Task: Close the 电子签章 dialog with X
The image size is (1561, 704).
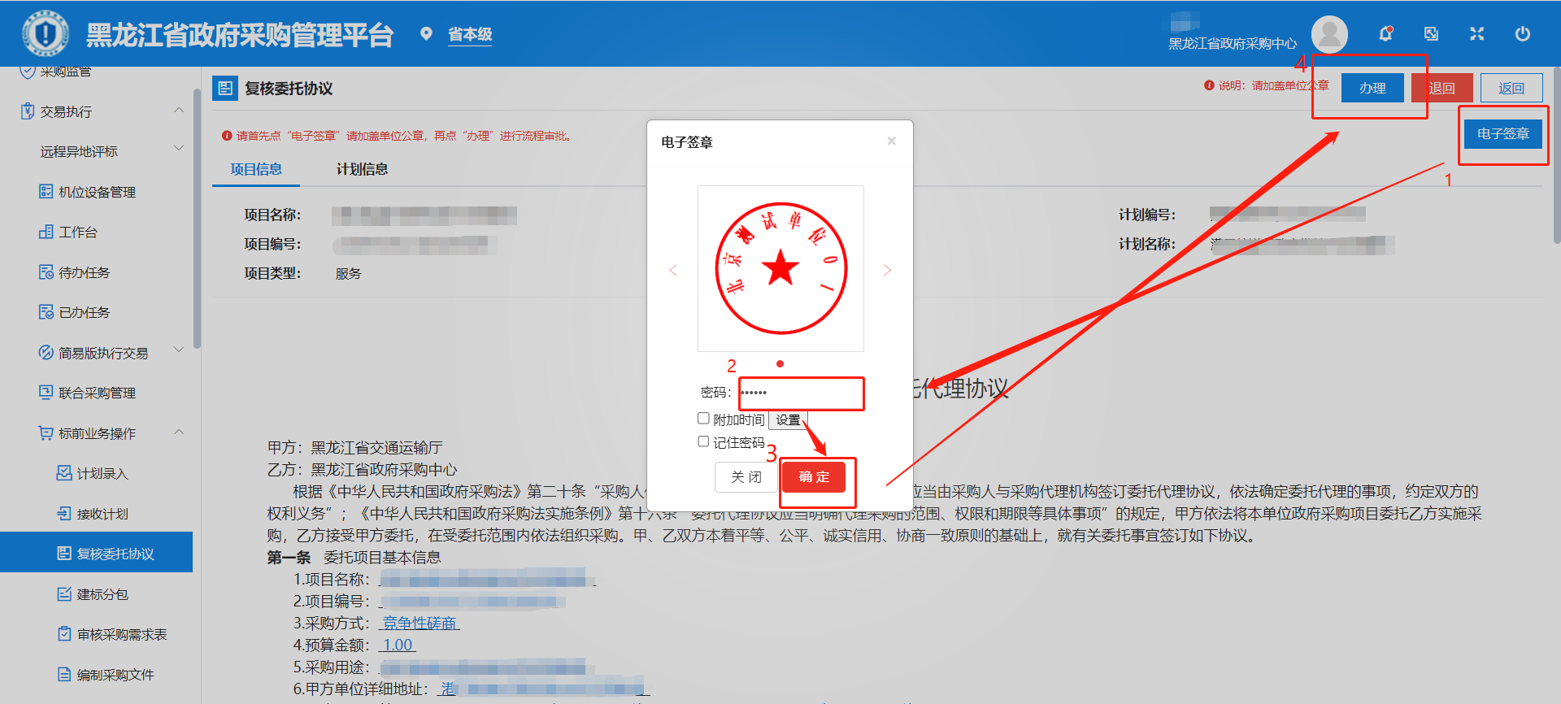Action: tap(892, 141)
